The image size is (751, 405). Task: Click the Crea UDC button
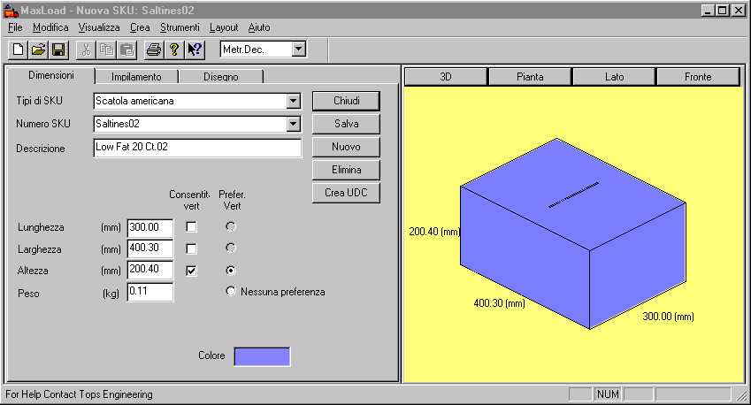(x=346, y=193)
